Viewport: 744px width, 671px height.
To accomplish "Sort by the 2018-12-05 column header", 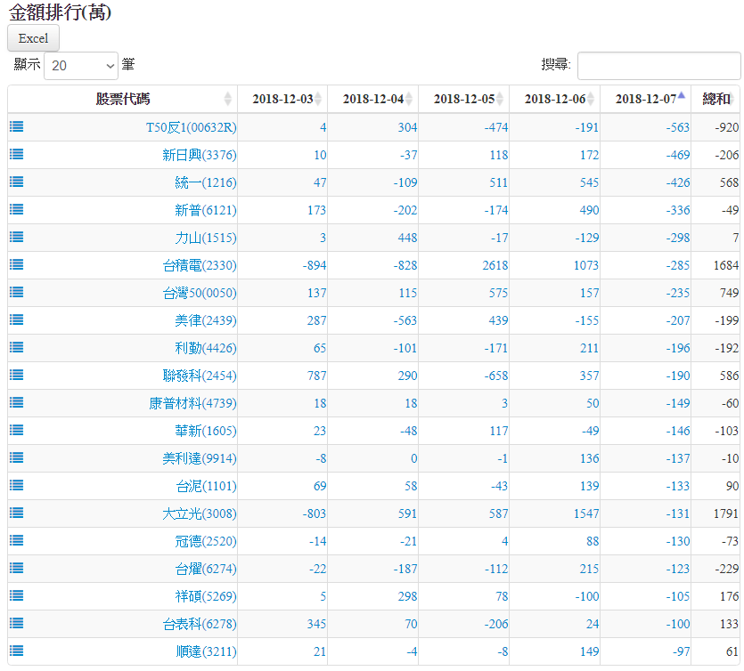I will (463, 99).
